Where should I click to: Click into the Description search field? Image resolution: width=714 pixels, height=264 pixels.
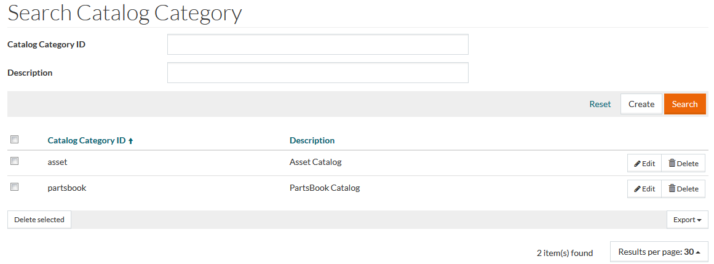[317, 73]
